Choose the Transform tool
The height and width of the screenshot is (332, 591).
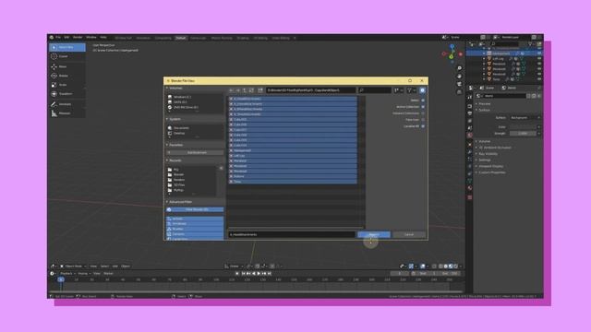pos(67,94)
